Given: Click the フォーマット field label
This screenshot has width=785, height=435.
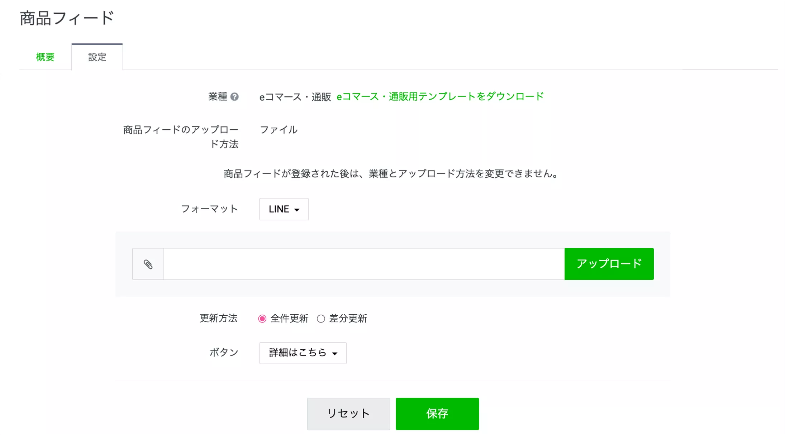Looking at the screenshot, I should [x=209, y=209].
